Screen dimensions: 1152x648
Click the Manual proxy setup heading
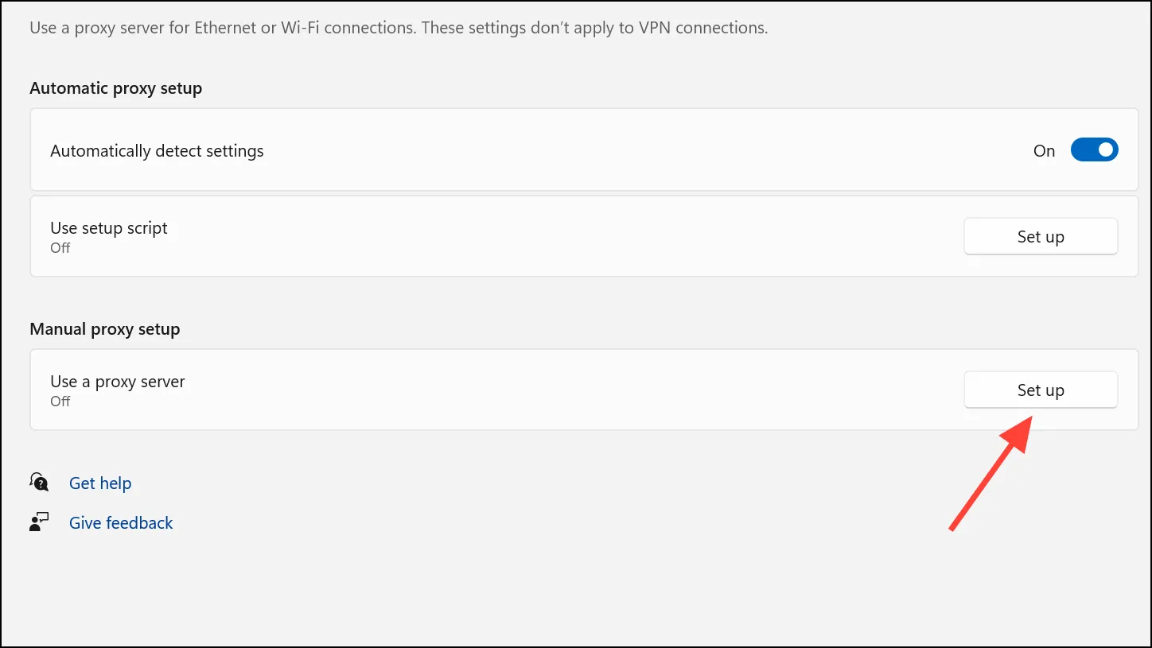coord(105,329)
